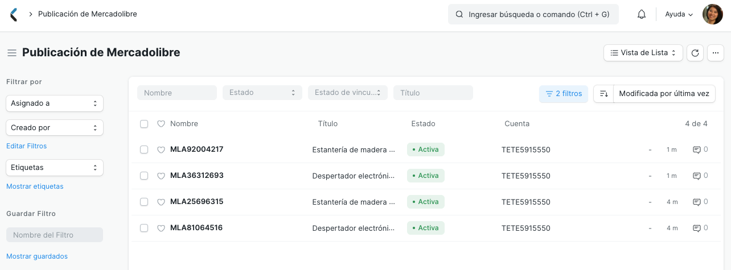Click the Cuenta column header
Viewport: 731px width, 270px height.
(x=517, y=124)
